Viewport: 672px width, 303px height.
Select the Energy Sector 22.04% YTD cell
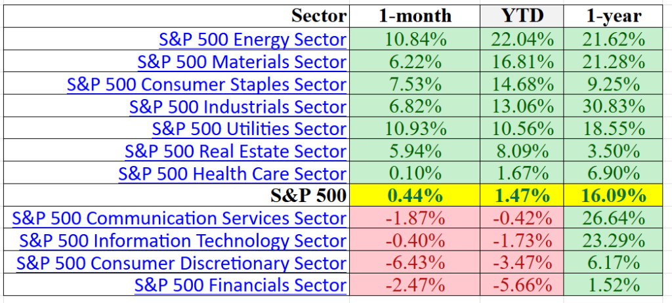point(523,39)
